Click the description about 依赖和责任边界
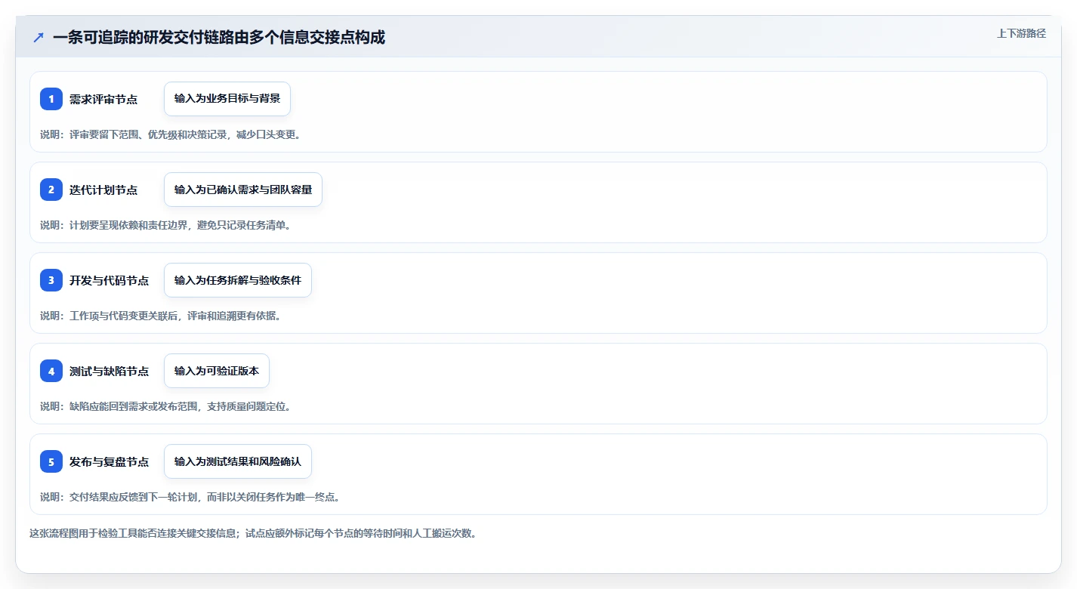This screenshot has height=589, width=1077. pos(165,225)
